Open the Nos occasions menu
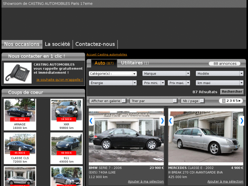Viewport: 248px width, 186px height. click(x=22, y=44)
